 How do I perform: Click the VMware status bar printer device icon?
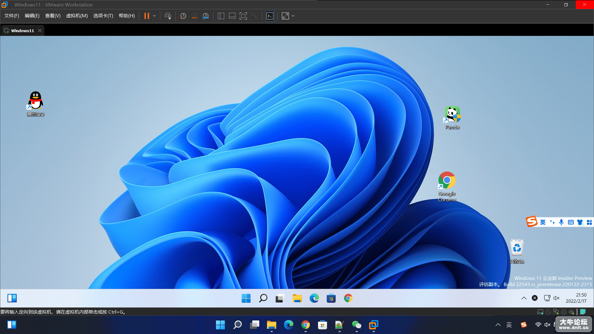(x=564, y=312)
